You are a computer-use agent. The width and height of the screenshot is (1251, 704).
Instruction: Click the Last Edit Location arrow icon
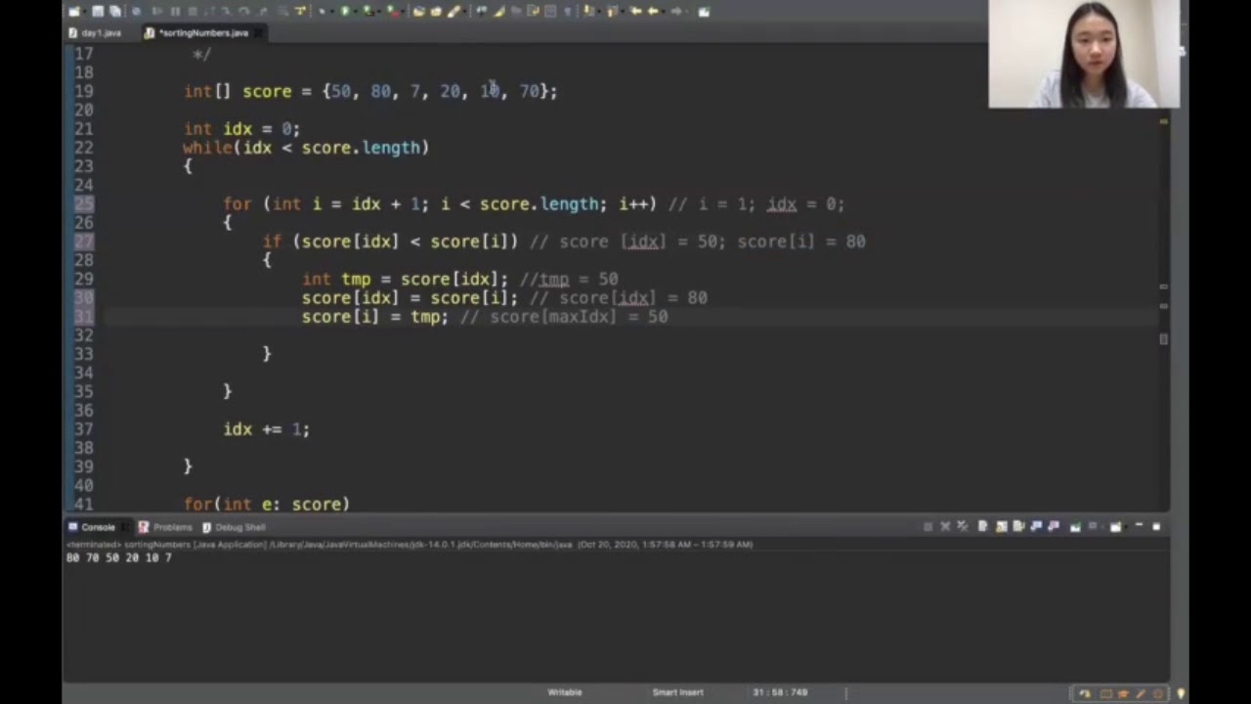click(635, 12)
